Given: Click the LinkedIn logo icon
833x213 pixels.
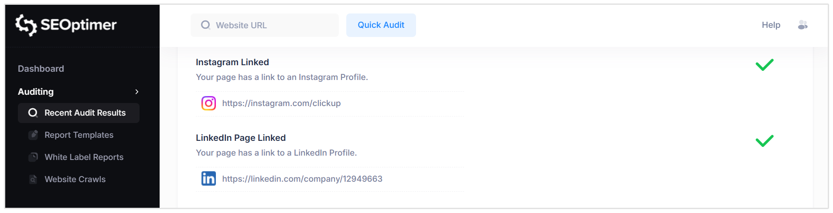Looking at the screenshot, I should 208,179.
